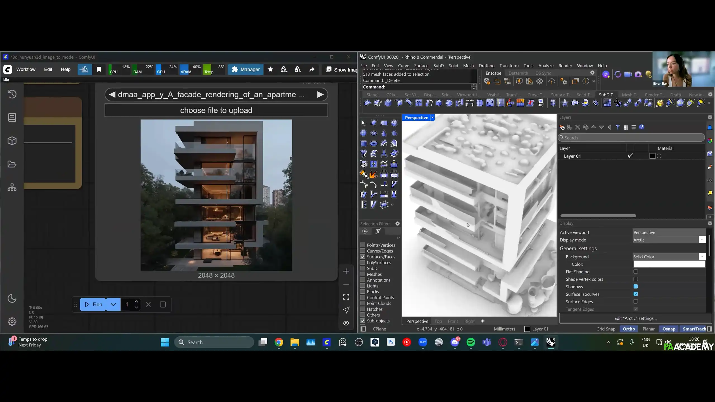Viewport: 715px width, 402px height.
Task: Select next image with right arrow
Action: pos(320,95)
